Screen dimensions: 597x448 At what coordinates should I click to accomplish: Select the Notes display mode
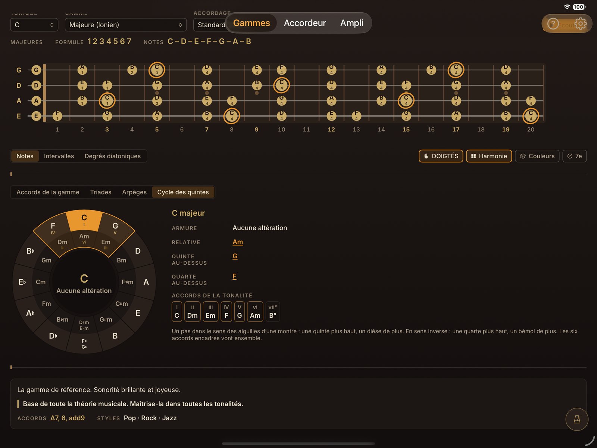coord(25,156)
